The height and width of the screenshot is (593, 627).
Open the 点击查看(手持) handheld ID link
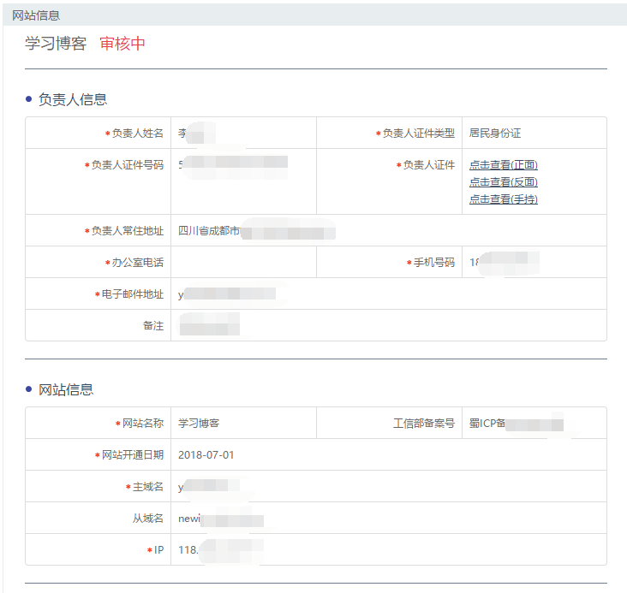point(503,199)
